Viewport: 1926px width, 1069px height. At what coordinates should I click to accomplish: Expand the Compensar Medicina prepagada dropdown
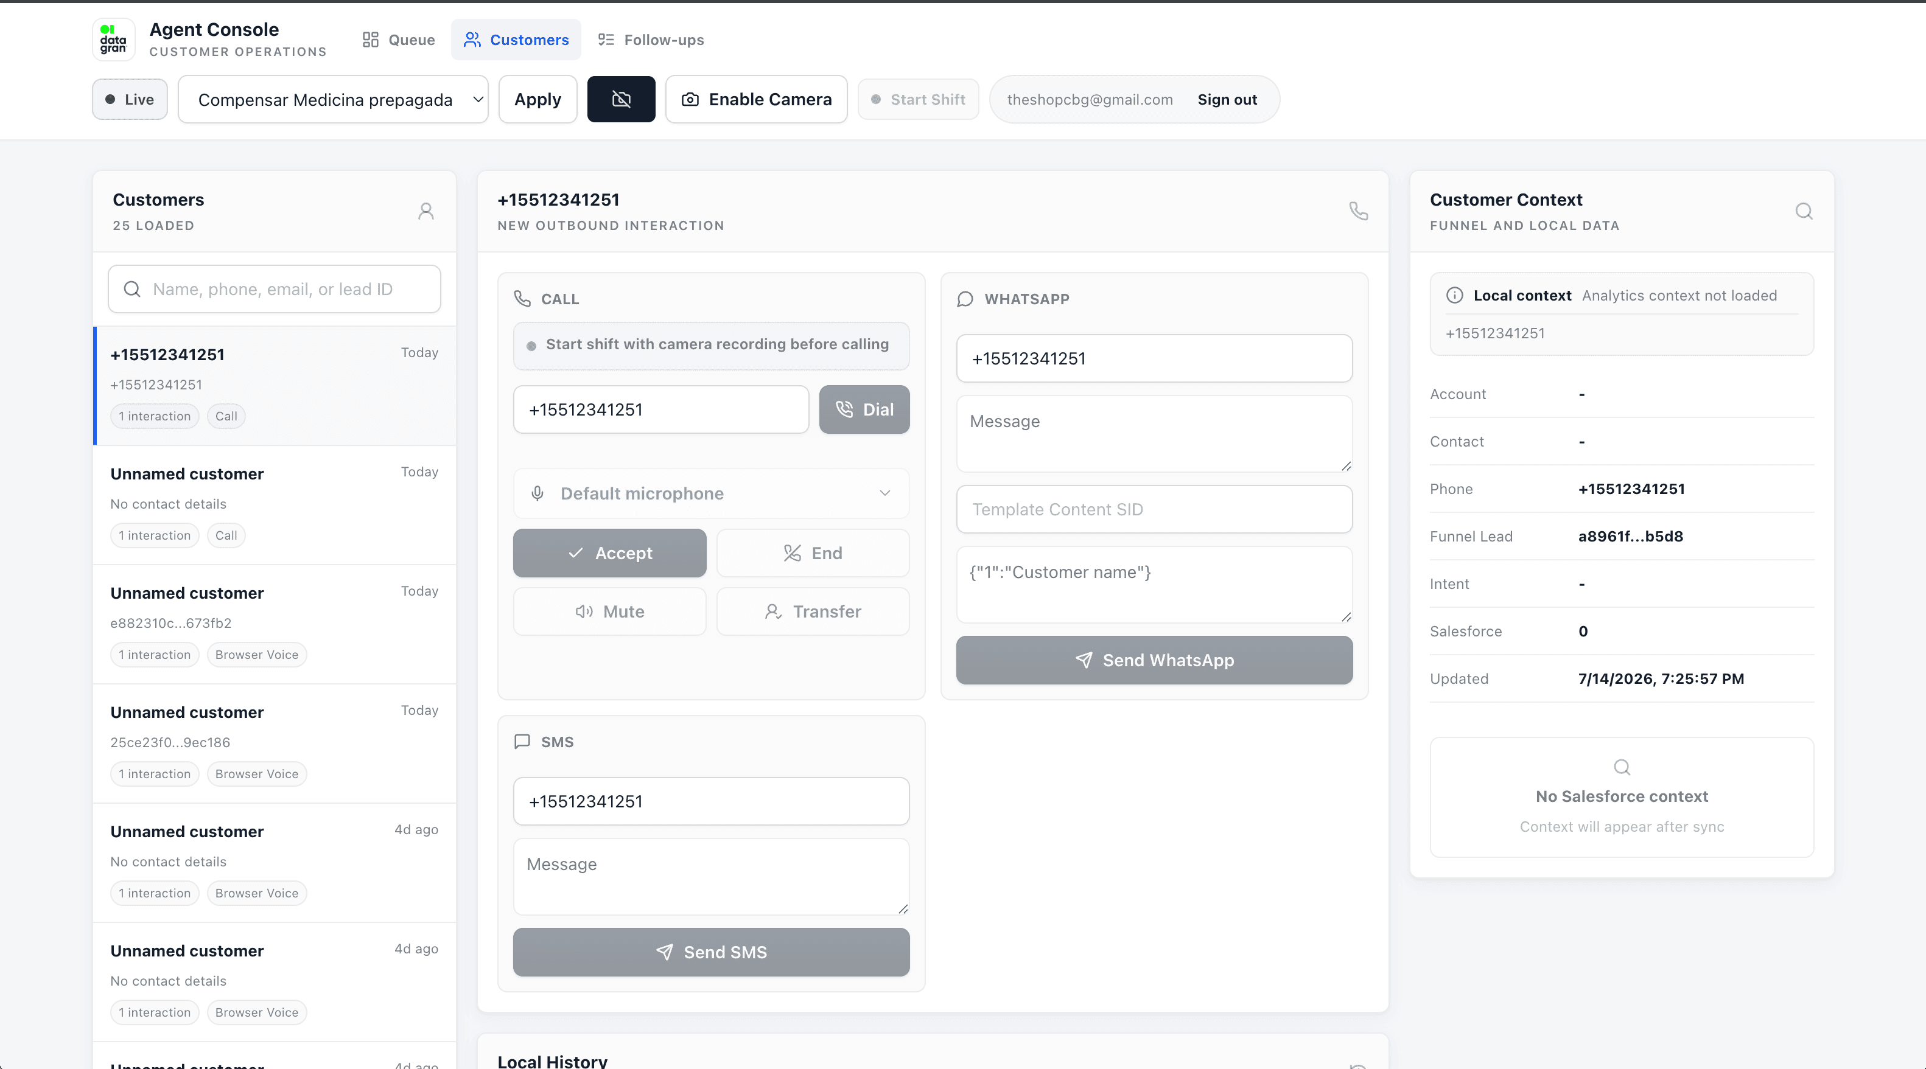point(334,99)
